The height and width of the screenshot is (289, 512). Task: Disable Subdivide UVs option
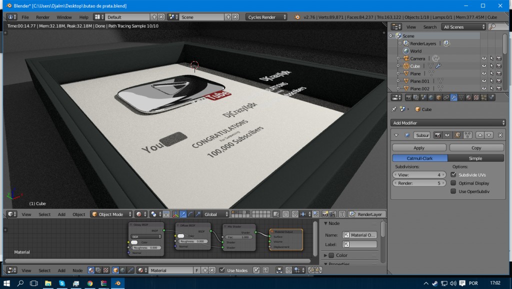(454, 174)
